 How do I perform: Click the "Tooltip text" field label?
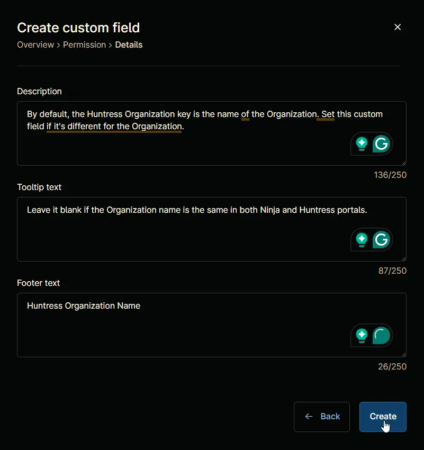[39, 187]
